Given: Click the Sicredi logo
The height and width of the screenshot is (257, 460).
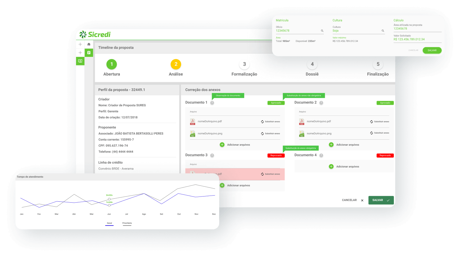Looking at the screenshot, I should (x=95, y=34).
